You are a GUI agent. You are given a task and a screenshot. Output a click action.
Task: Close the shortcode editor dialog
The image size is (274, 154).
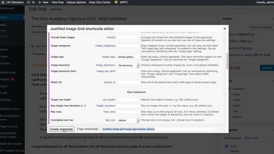[x=225, y=29]
